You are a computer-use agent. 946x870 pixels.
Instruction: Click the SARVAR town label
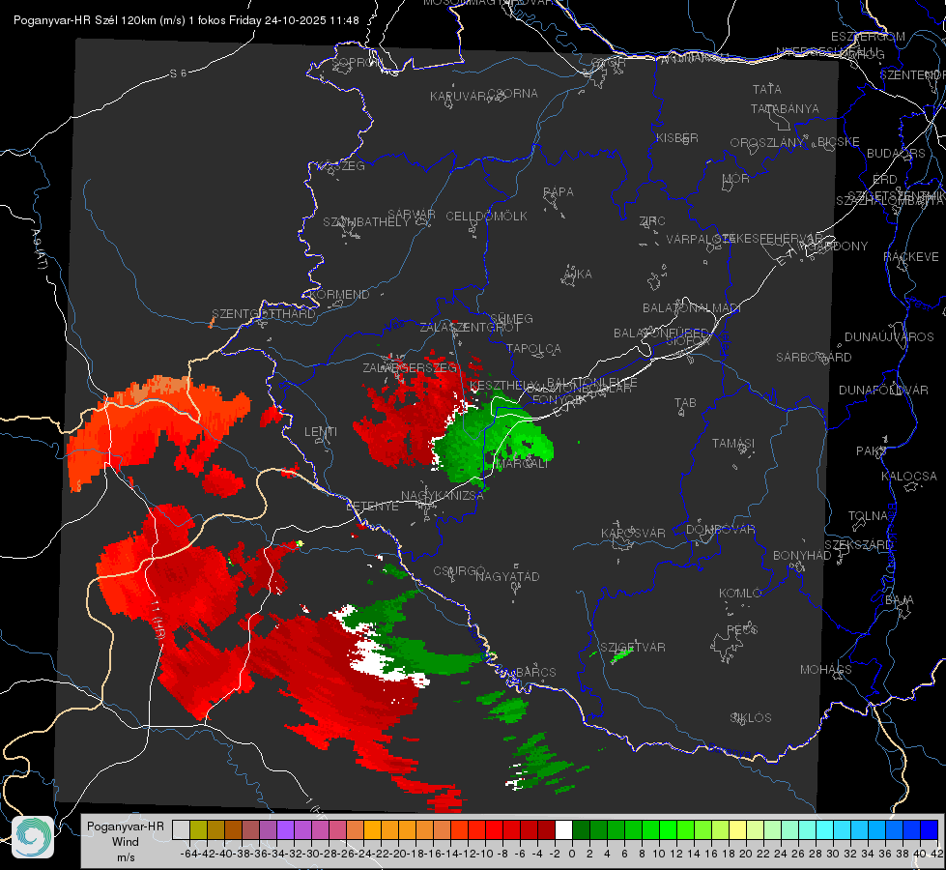pos(412,215)
